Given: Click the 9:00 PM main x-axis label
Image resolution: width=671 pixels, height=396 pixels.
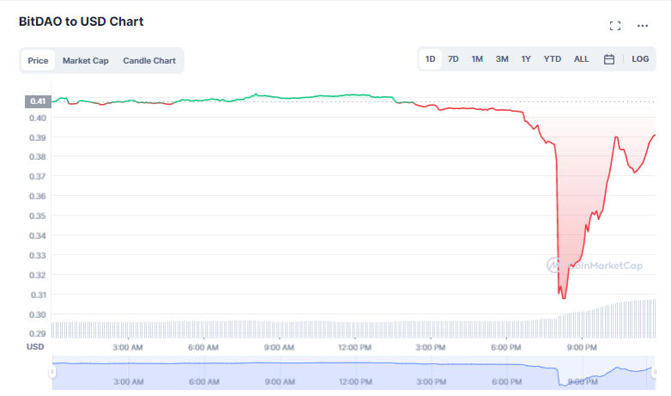Looking at the screenshot, I should (582, 348).
